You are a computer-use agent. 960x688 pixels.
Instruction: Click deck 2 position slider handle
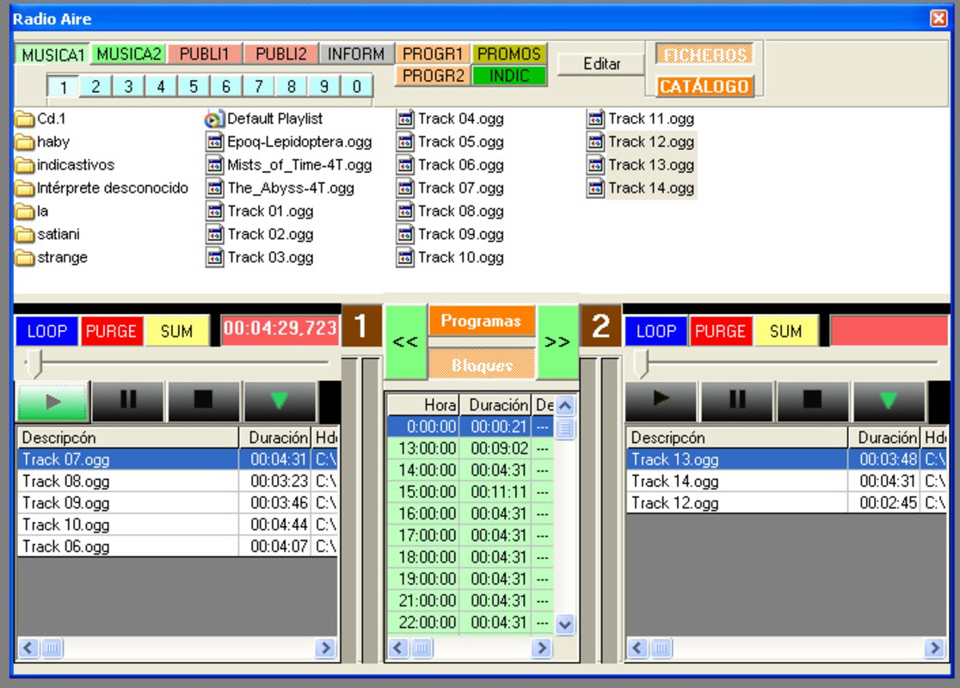pyautogui.click(x=641, y=364)
